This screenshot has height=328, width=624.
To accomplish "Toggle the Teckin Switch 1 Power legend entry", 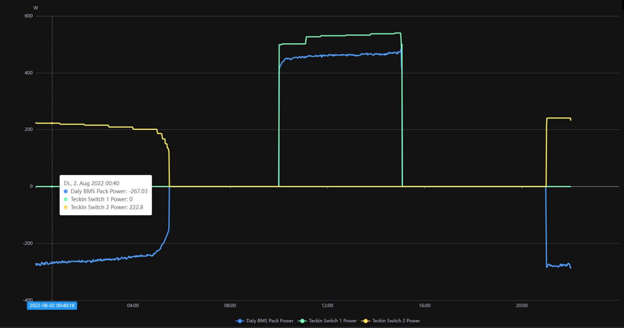I will coord(327,321).
